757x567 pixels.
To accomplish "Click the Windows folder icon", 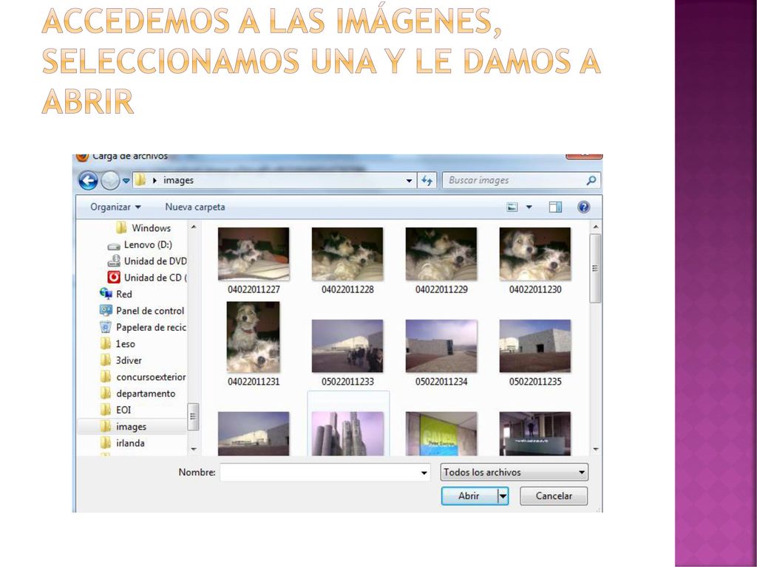I will (x=121, y=227).
